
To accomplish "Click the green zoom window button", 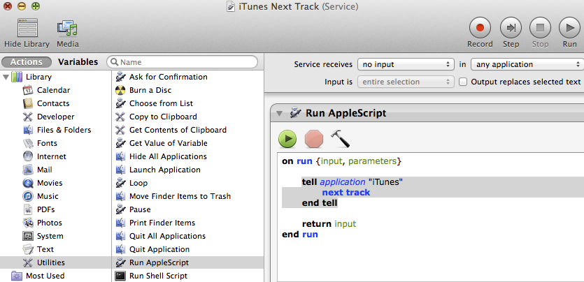I will click(36, 6).
